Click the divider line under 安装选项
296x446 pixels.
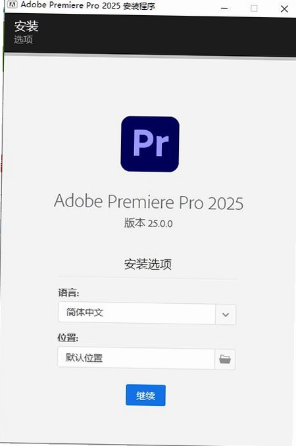point(147,278)
